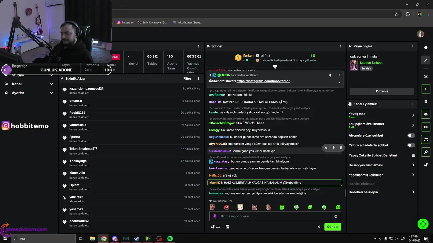Open Sohbet panel three-dot menu

click(340, 46)
